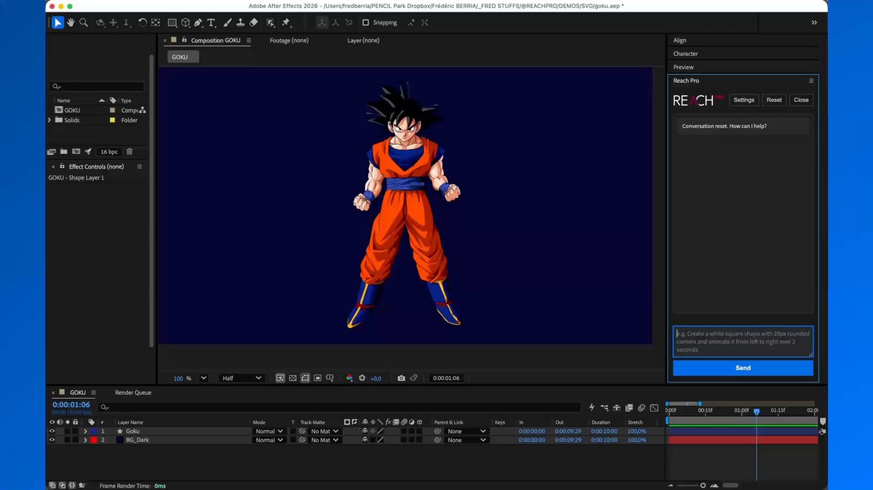This screenshot has height=490, width=873.
Task: Select the Hand tool
Action: click(x=71, y=23)
